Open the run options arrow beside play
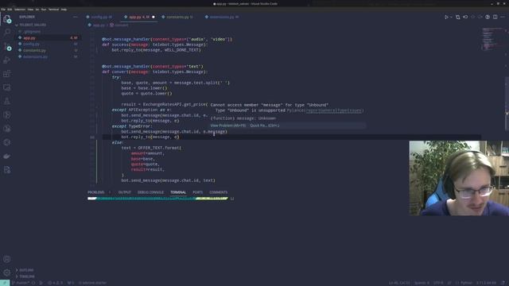 pos(451,17)
